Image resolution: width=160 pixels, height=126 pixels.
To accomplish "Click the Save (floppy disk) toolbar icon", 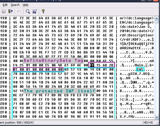I will coord(4,12).
